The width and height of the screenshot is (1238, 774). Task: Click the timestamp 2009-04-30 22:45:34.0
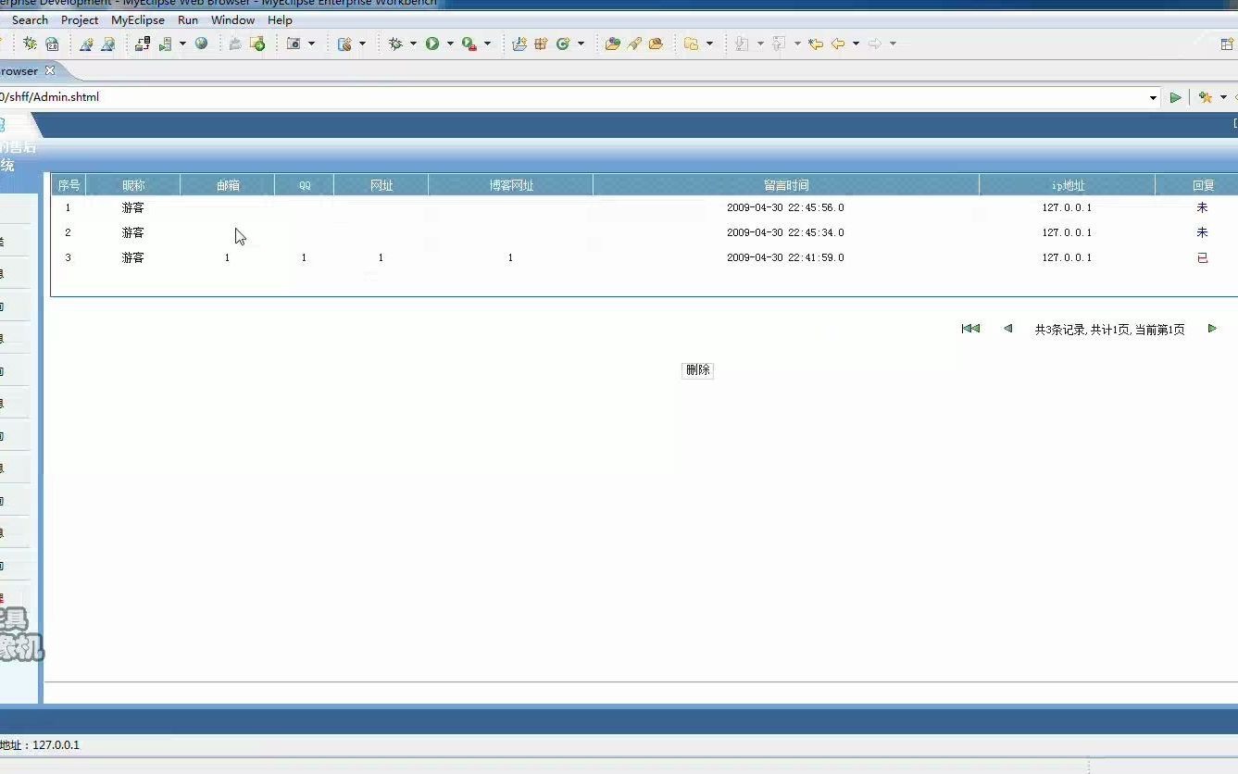(x=785, y=232)
